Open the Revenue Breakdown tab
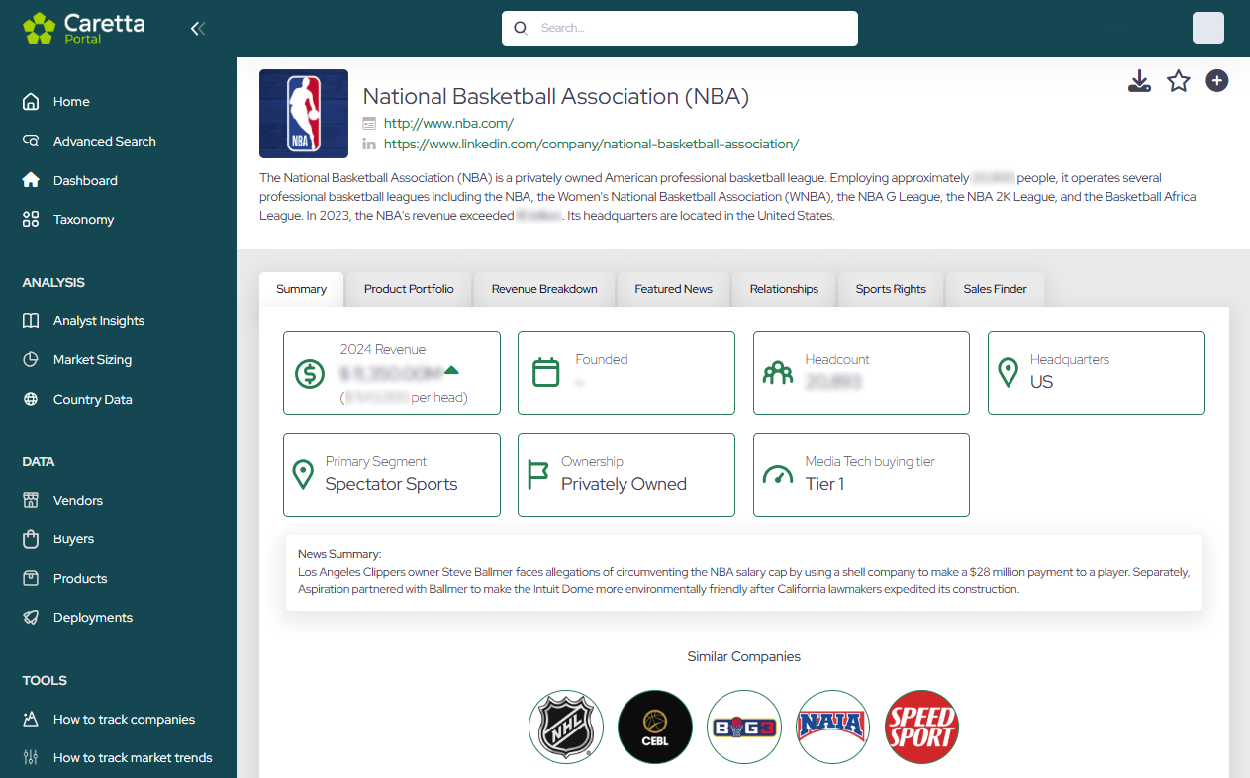The height and width of the screenshot is (778, 1250). (x=544, y=289)
